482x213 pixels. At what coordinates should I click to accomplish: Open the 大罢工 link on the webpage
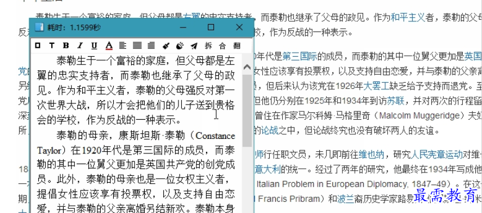coord(376,86)
